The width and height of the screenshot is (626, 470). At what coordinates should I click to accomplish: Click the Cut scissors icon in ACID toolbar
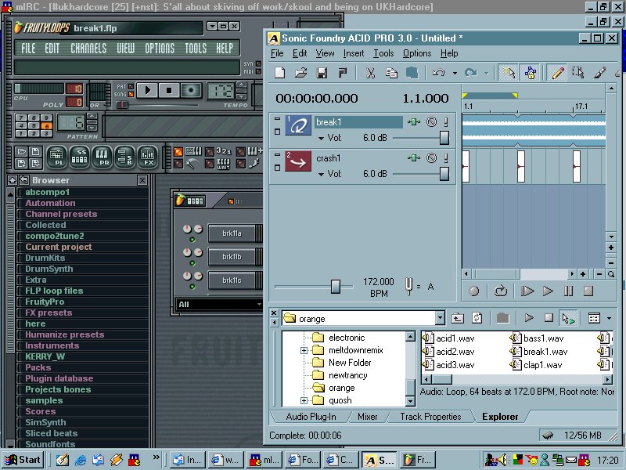[x=371, y=73]
